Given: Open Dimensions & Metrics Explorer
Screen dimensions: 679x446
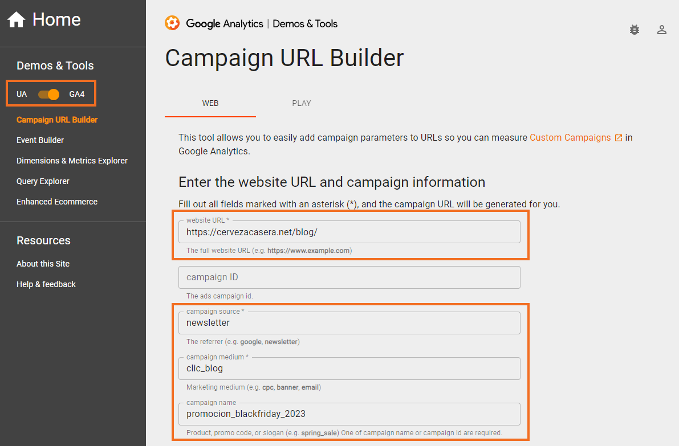Looking at the screenshot, I should click(x=72, y=161).
